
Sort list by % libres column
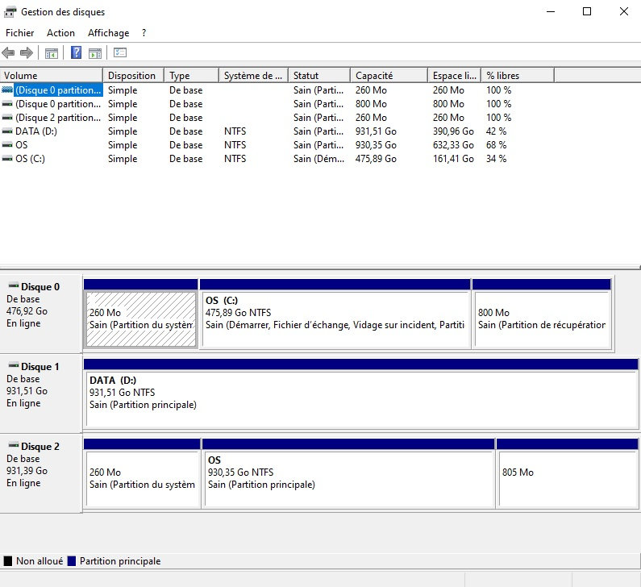click(x=517, y=76)
